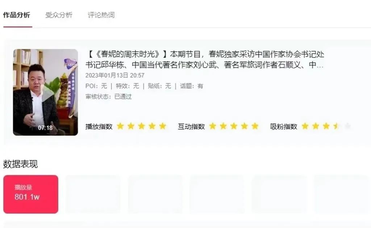
Task: Click half-filled fourth star of 吸粉指数
Action: [337, 126]
